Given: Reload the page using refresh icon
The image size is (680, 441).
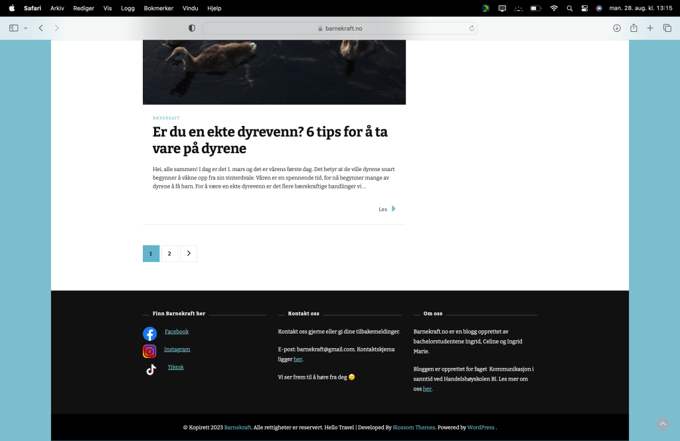Looking at the screenshot, I should [471, 29].
